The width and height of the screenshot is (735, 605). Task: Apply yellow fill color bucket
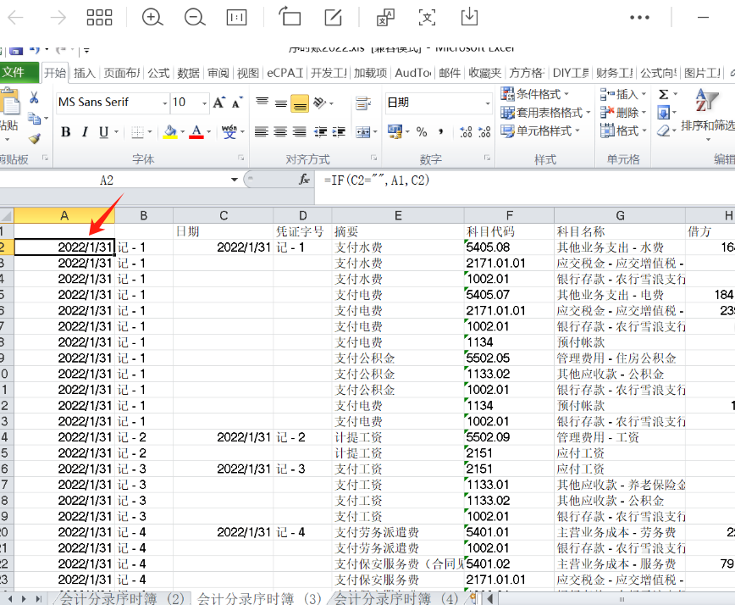click(x=170, y=132)
